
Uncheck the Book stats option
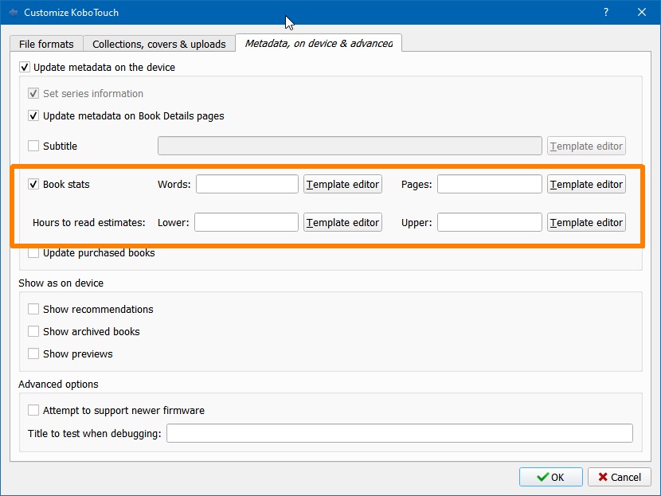point(33,184)
